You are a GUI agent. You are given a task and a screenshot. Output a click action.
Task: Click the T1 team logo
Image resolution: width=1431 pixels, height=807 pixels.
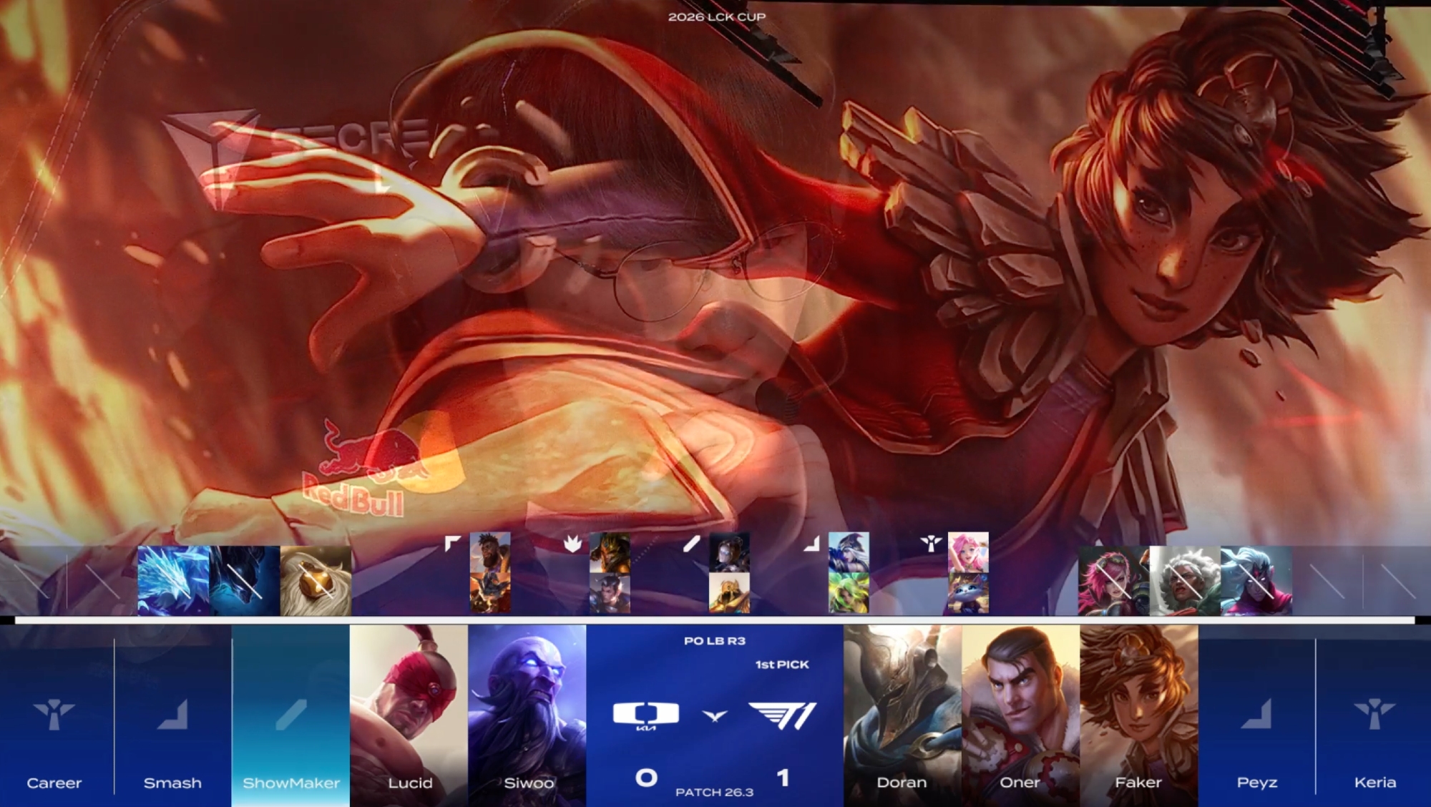(782, 715)
